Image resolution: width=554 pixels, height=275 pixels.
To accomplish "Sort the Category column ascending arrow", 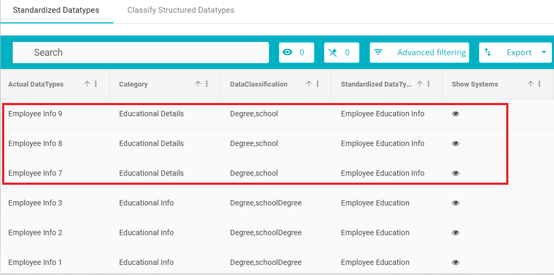I will pos(198,84).
